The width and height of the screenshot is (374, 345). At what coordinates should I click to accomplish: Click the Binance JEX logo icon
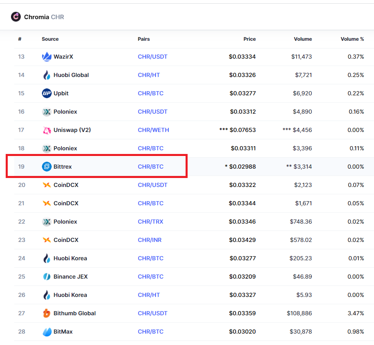[x=47, y=277]
